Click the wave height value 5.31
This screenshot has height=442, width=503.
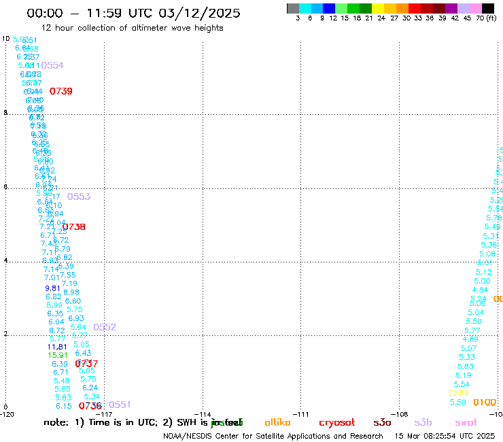pos(491,236)
